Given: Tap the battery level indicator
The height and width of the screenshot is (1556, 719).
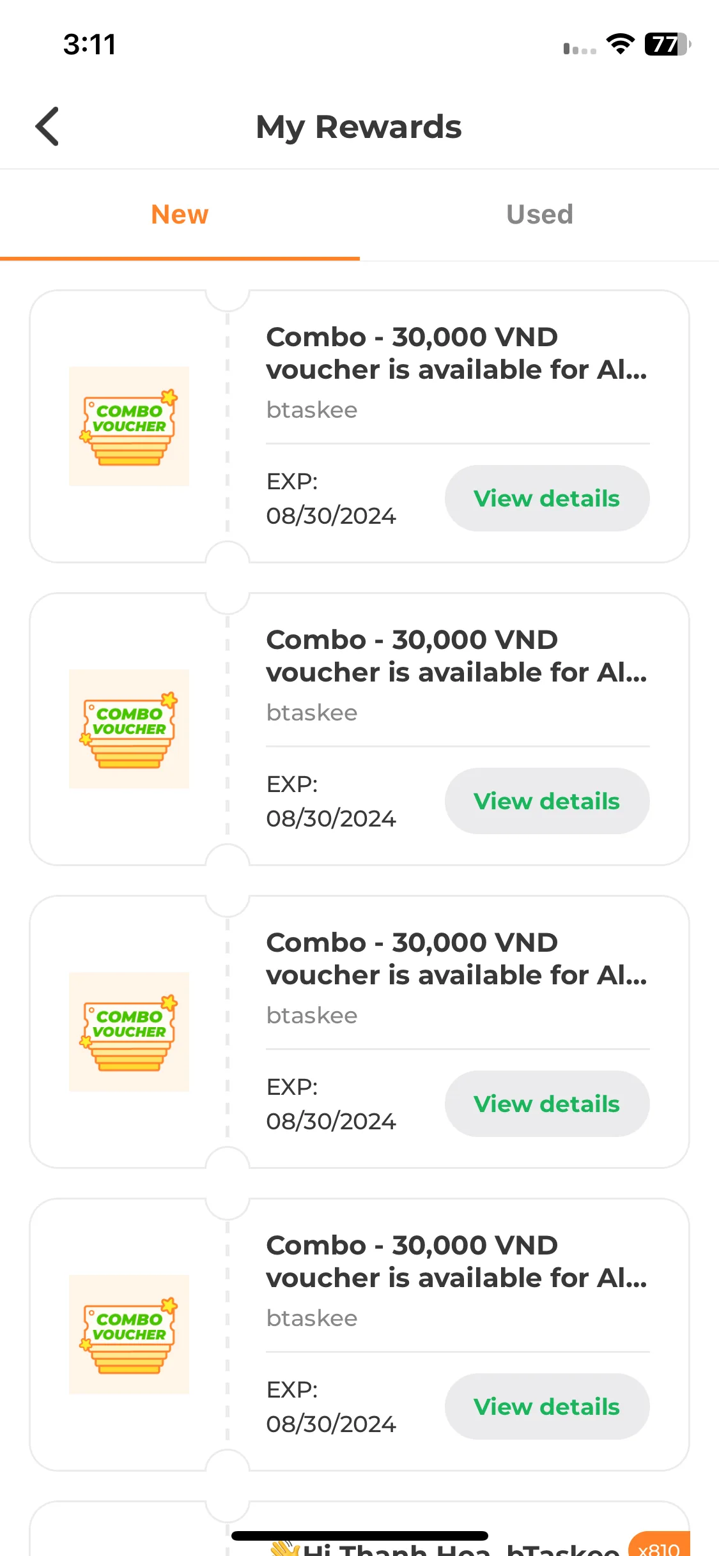Looking at the screenshot, I should tap(668, 44).
